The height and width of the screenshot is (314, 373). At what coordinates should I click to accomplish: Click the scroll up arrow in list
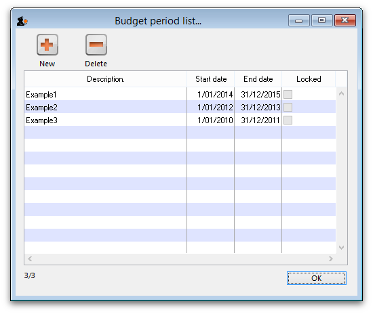341,94
